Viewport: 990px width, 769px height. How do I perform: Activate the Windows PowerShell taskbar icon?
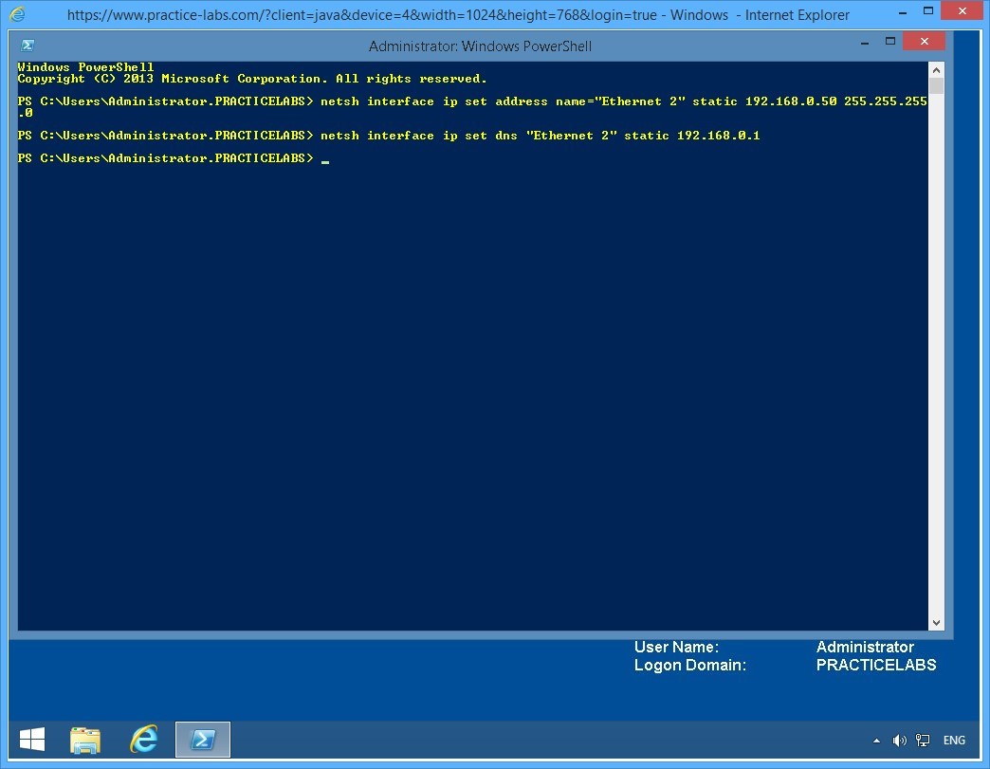(x=202, y=739)
